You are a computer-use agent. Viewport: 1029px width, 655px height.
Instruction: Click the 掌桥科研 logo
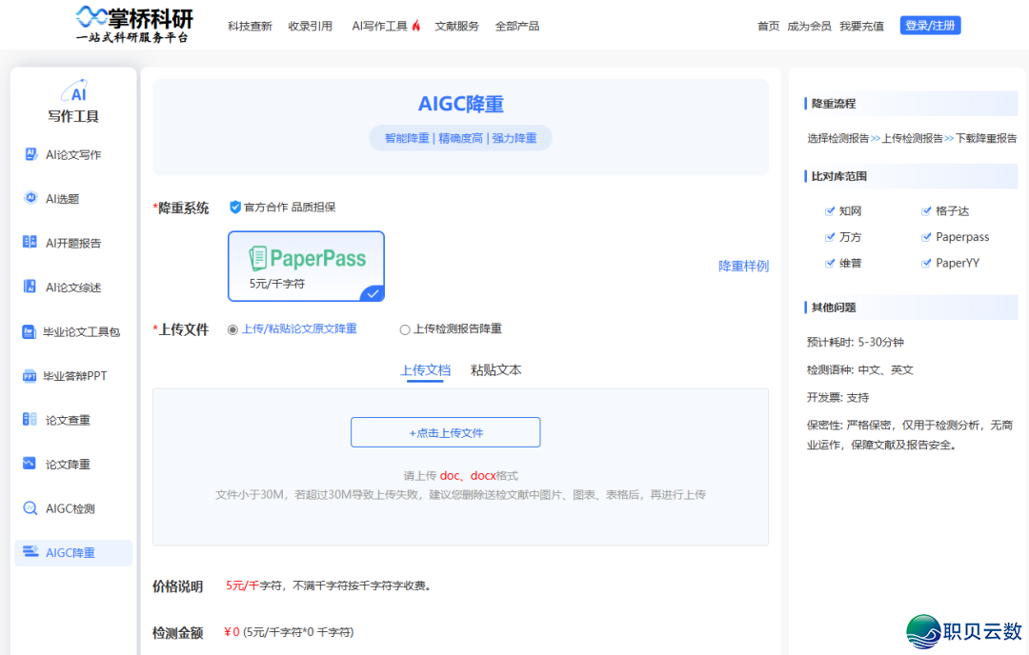click(133, 24)
